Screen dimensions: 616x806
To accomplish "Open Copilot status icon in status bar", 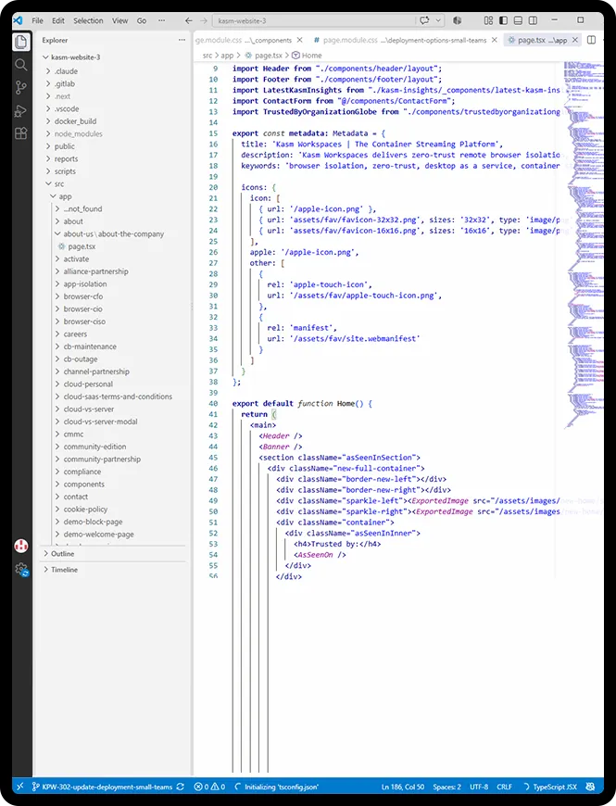I will pyautogui.click(x=590, y=787).
